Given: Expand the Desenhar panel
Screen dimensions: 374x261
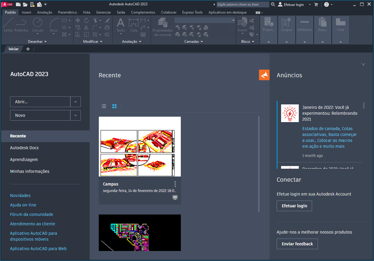Looking at the screenshot, I should 37,42.
